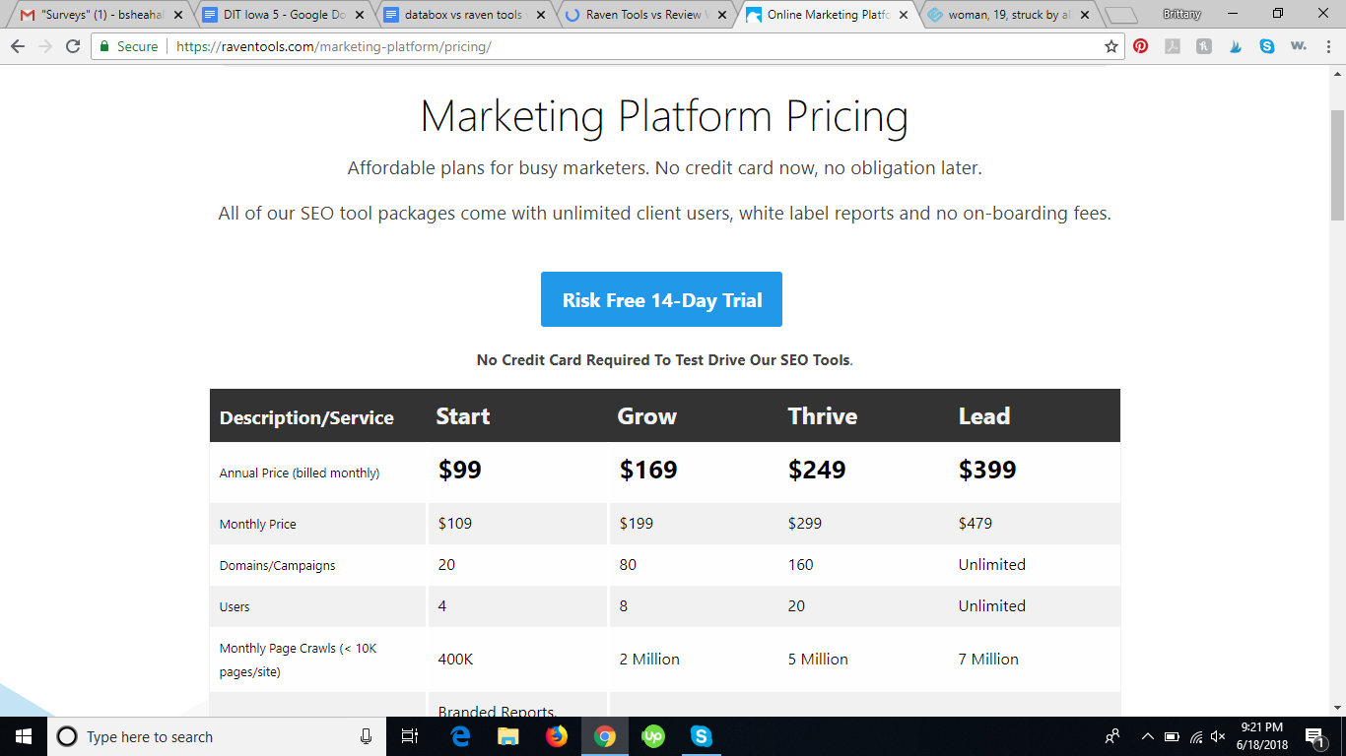1346x756 pixels.
Task: Click the '2 Million' page crawls cell
Action: pyautogui.click(x=649, y=659)
